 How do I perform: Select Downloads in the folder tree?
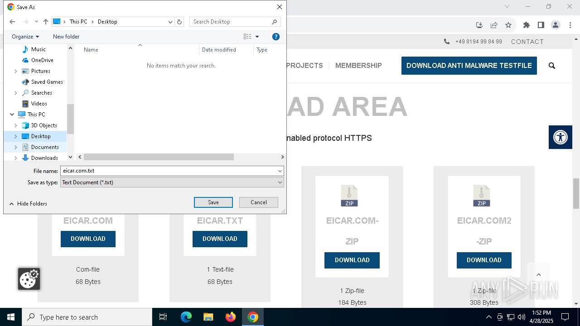point(44,158)
